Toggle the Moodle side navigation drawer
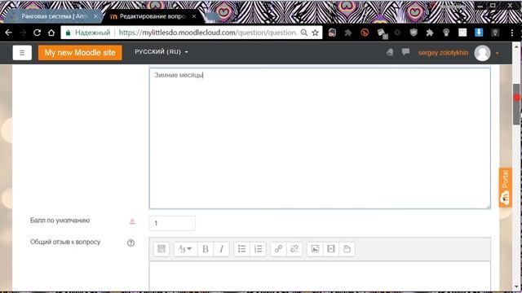 22,52
